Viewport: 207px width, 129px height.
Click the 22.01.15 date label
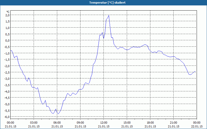coord(197,126)
